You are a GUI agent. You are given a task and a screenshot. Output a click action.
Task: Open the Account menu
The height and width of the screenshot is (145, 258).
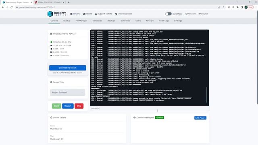(191, 14)
